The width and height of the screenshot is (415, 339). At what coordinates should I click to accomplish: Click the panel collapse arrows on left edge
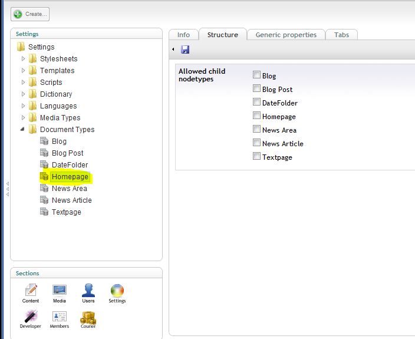(8, 189)
